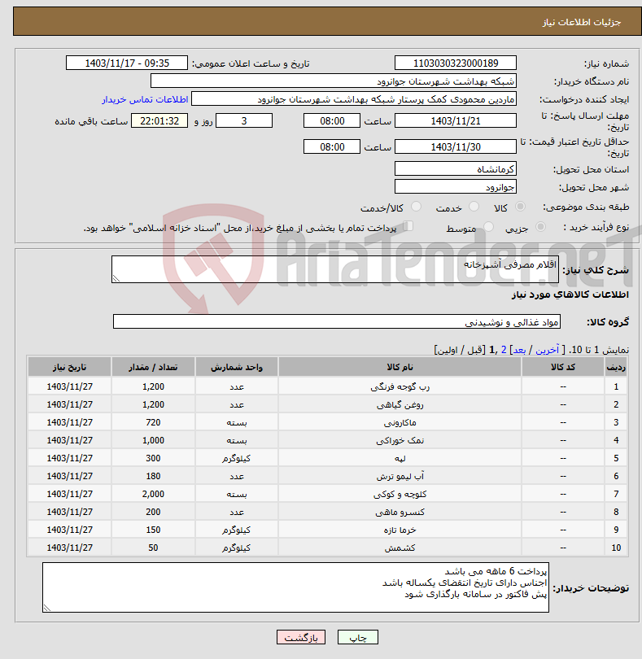This screenshot has height=659, width=642.
Task: Click the نام کالا column header
Action: click(400, 367)
